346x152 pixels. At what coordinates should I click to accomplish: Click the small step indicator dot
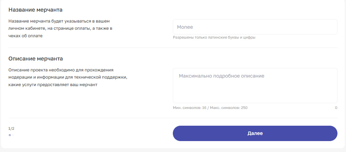click(x=10, y=135)
